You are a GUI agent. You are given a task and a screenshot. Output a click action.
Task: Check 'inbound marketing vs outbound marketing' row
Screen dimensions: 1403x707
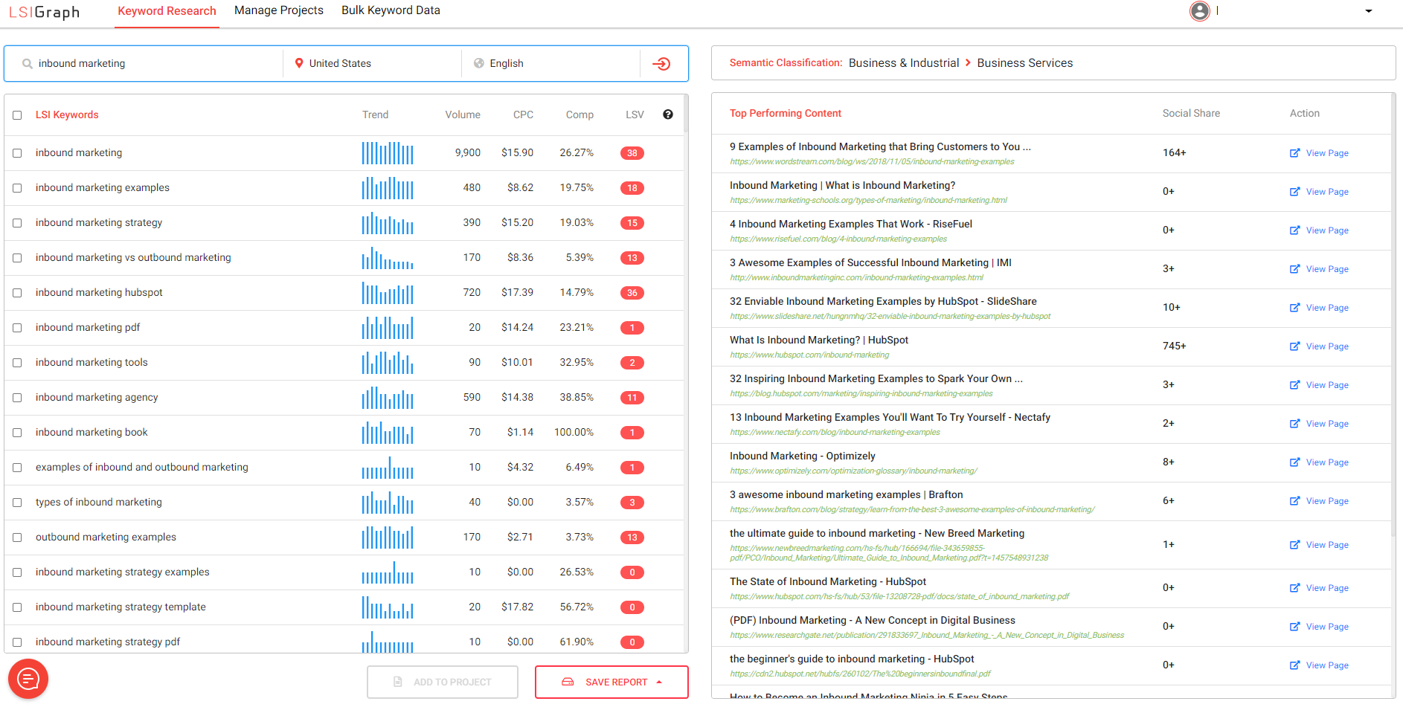[x=17, y=258]
